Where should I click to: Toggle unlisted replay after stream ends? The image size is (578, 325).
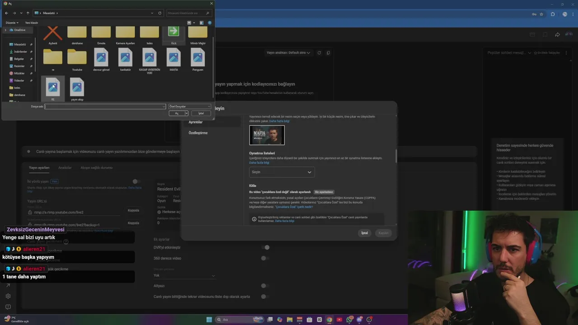[265, 297]
